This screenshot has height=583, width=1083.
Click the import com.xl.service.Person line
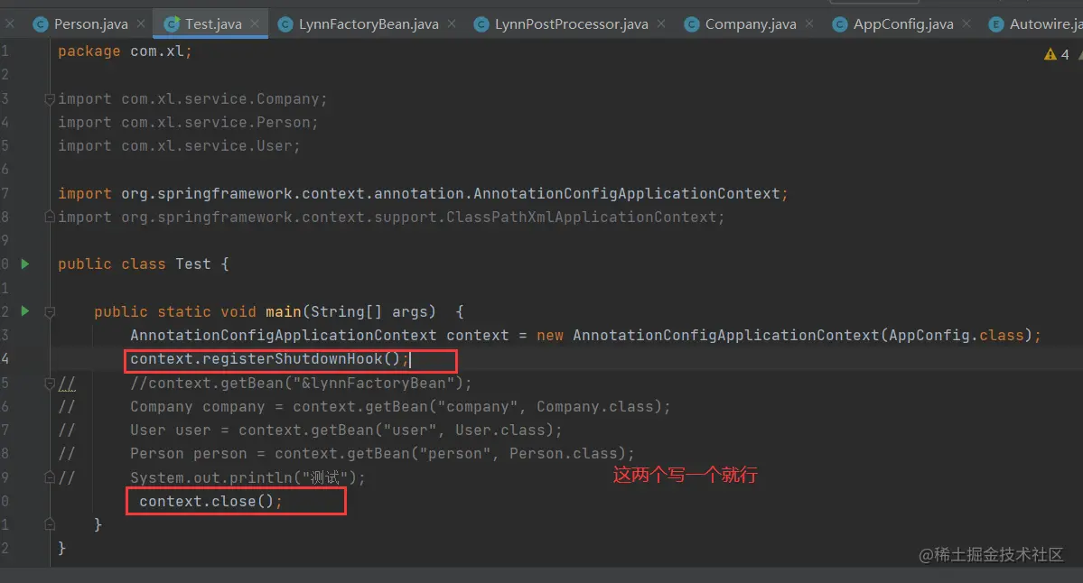[x=188, y=122]
